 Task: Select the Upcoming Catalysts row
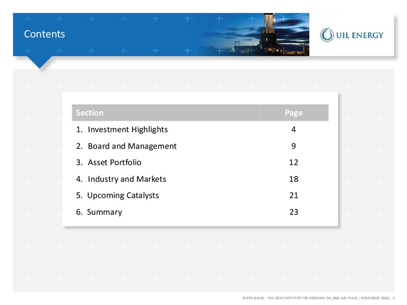200,195
